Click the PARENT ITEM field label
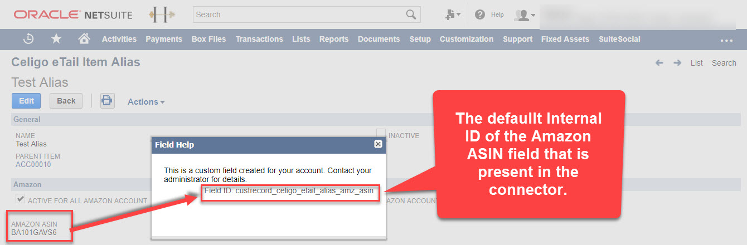 (38, 156)
